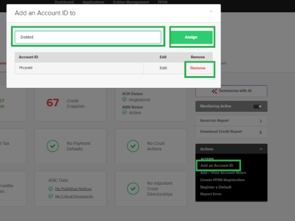Collapse the Actions panel chevron
Viewport: 295px width, 221px height.
point(261,149)
